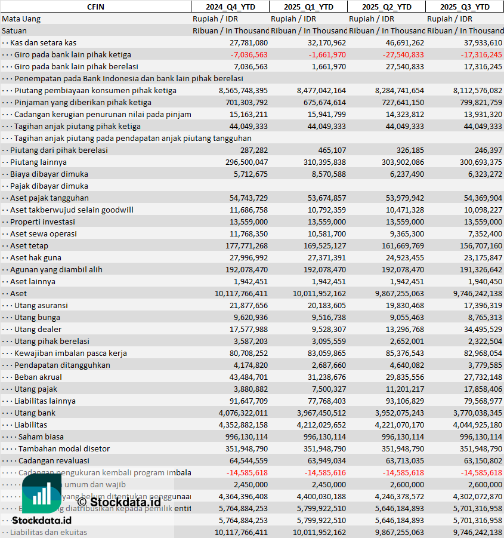This screenshot has height=538, width=504.
Task: Select the 2025_Q3_YTD column header
Action: [x=465, y=7]
